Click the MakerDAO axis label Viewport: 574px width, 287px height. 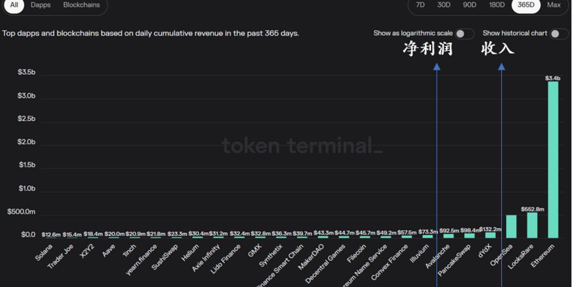(x=311, y=257)
